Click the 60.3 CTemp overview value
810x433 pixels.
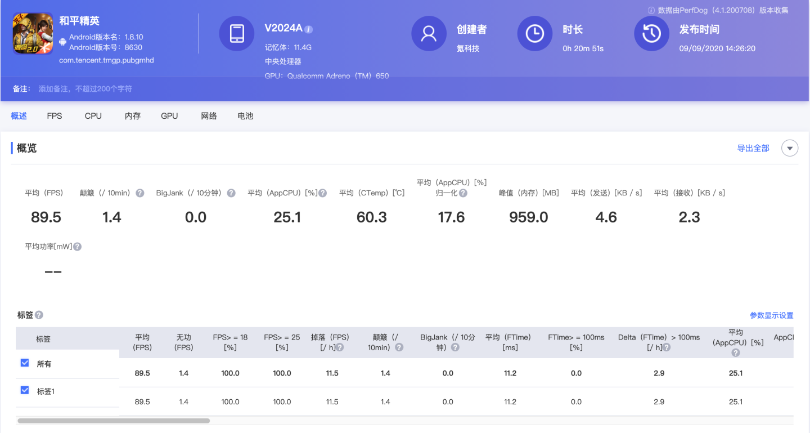372,217
